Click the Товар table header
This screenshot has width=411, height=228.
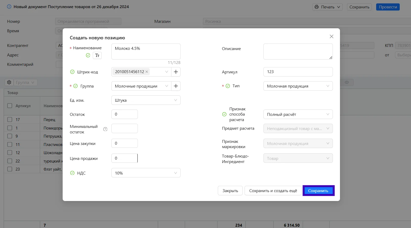point(13,93)
